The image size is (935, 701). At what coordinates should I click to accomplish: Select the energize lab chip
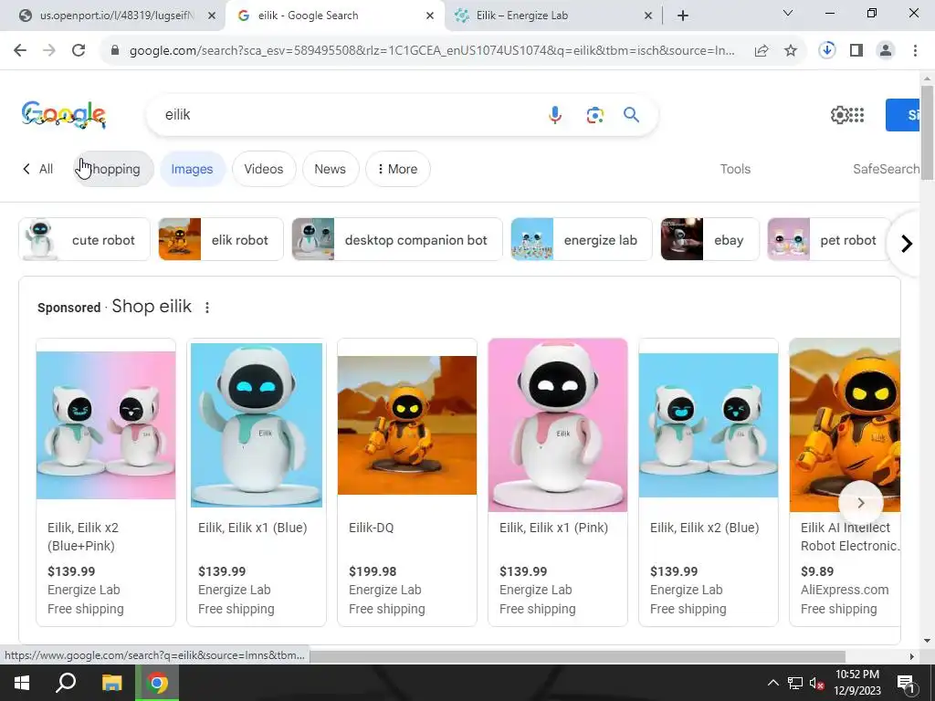(x=582, y=240)
